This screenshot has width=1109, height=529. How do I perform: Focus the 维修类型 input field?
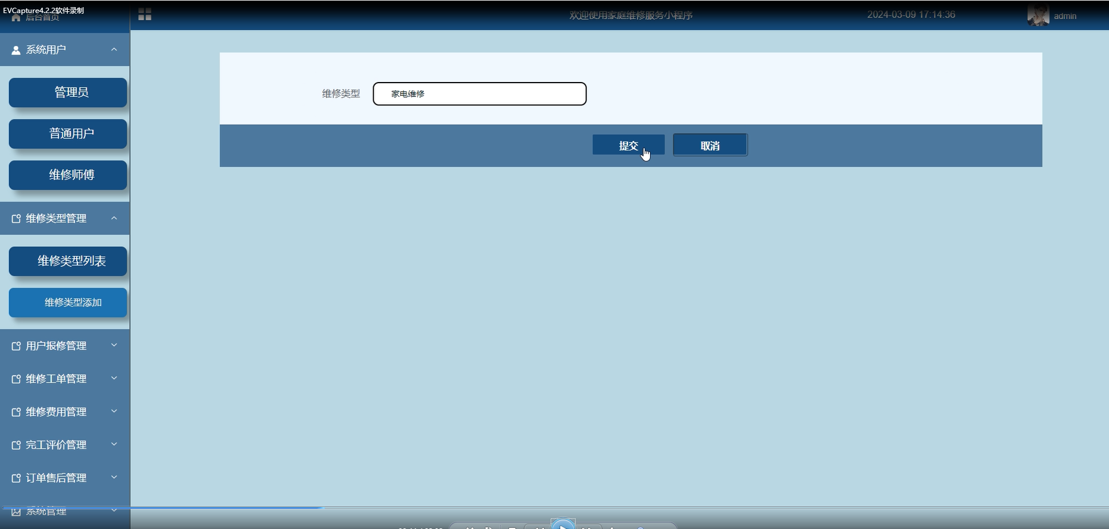pyautogui.click(x=480, y=94)
